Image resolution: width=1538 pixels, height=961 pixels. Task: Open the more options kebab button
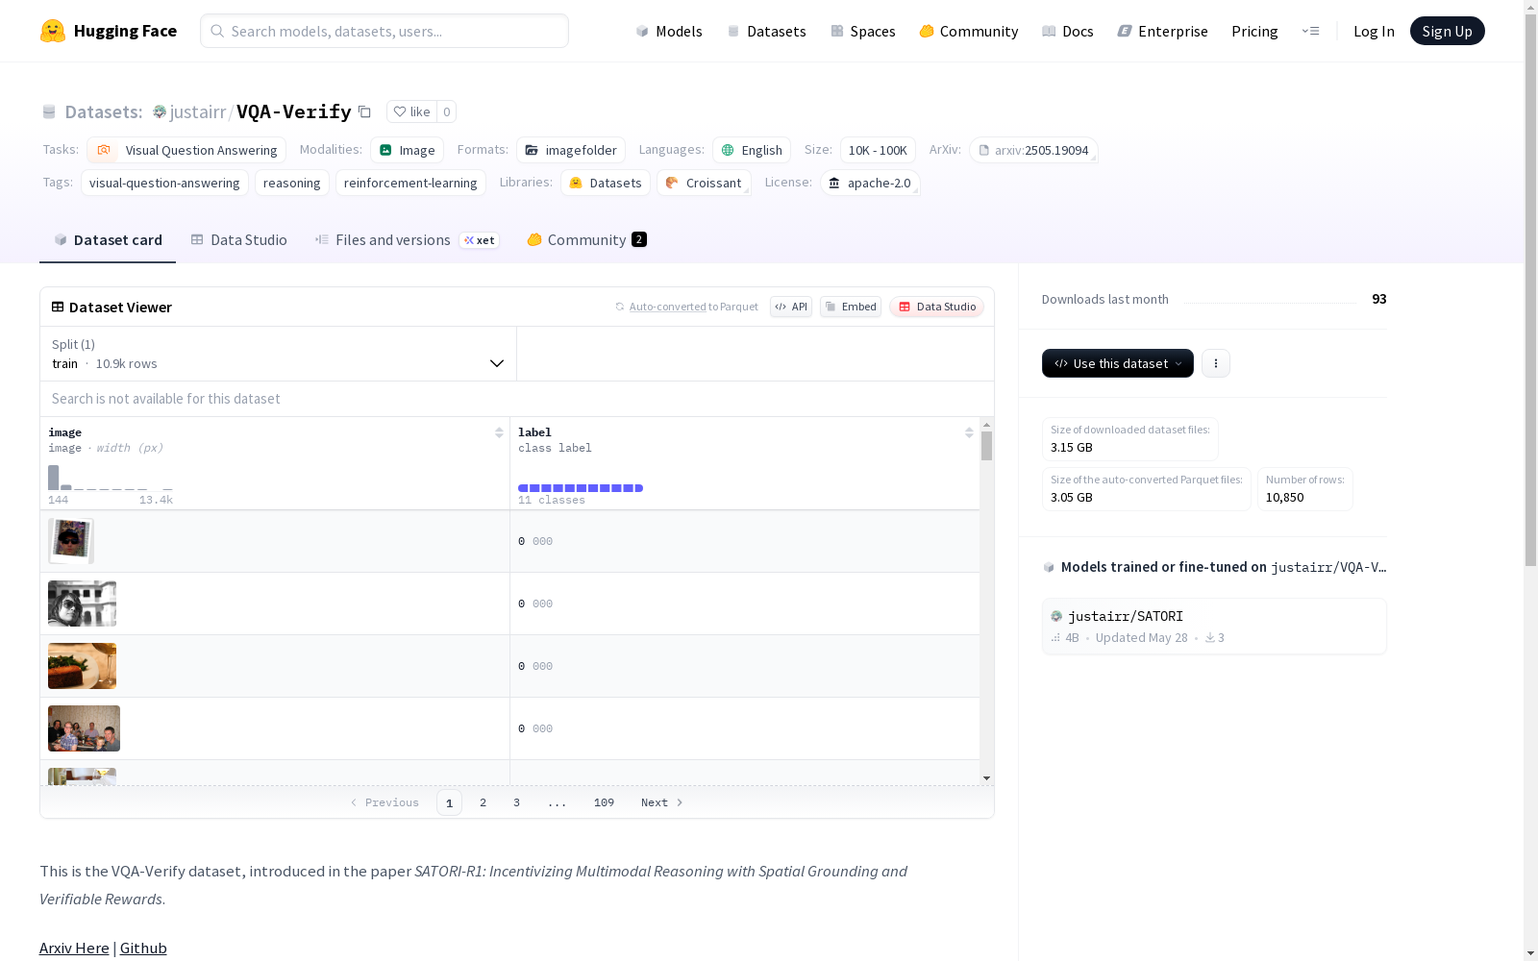(1216, 363)
